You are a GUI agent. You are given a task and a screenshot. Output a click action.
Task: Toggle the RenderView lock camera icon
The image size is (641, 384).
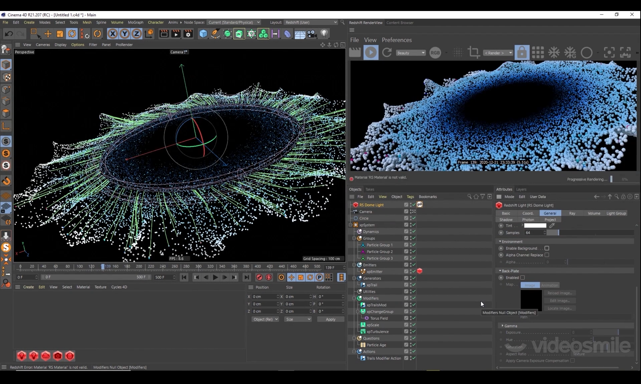[x=522, y=53]
